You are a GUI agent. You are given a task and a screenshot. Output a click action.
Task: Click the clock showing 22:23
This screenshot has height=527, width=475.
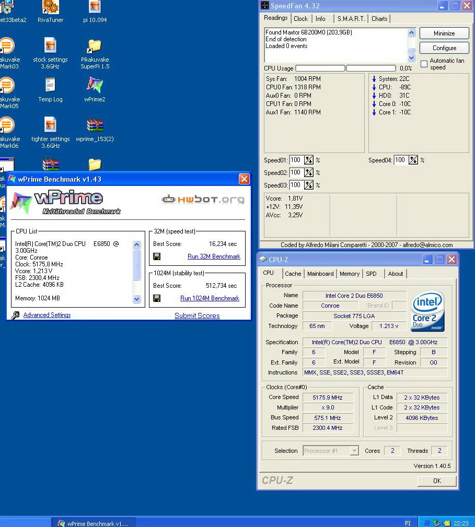(461, 523)
